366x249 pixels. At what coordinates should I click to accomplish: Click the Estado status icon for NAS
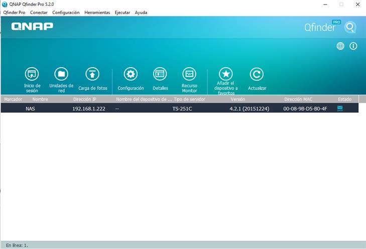coord(340,108)
